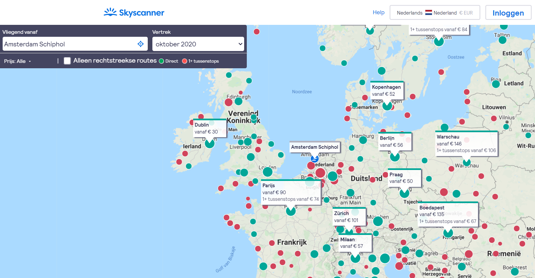The image size is (535, 278).
Task: Open the Praag vanaf € 50 price card
Action: click(x=404, y=178)
